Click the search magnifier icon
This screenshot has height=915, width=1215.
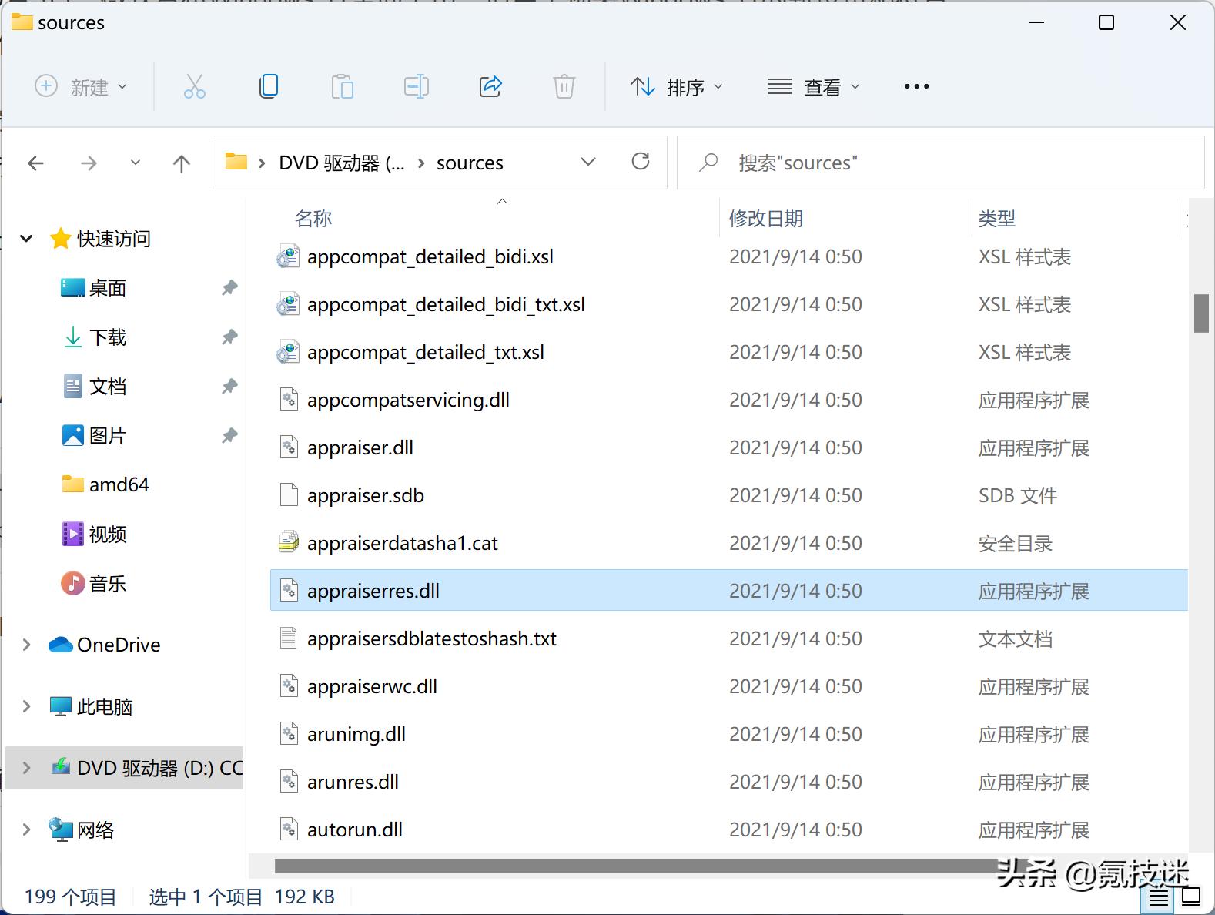point(708,162)
